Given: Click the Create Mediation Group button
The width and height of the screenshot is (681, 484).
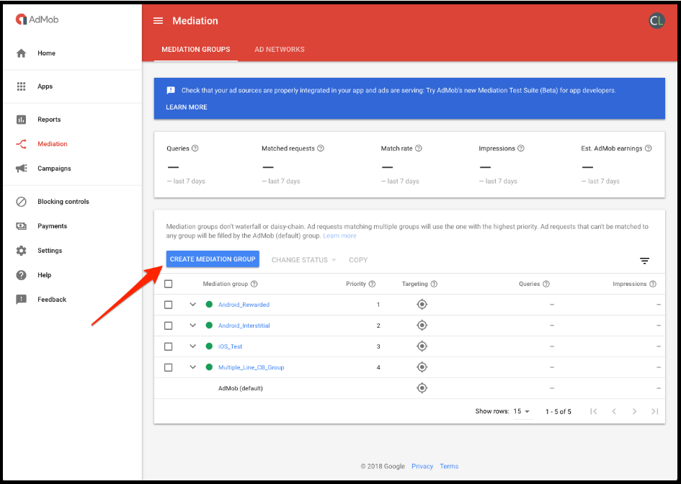Looking at the screenshot, I should click(213, 259).
